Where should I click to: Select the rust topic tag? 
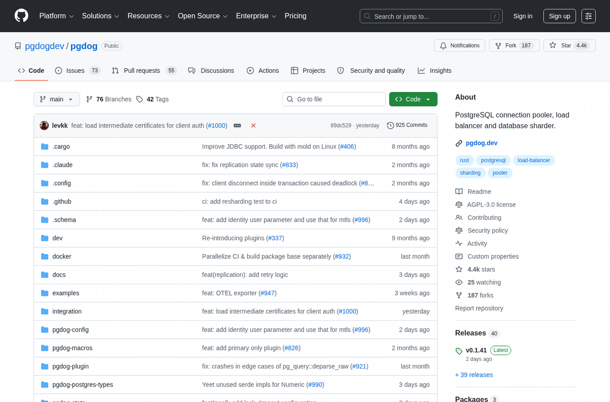click(x=465, y=160)
